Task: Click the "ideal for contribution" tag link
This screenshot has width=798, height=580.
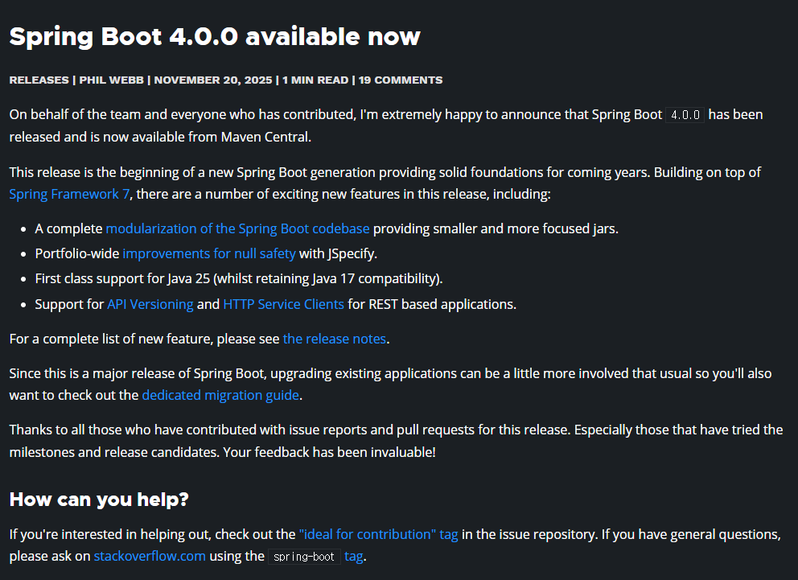Action: coord(379,534)
